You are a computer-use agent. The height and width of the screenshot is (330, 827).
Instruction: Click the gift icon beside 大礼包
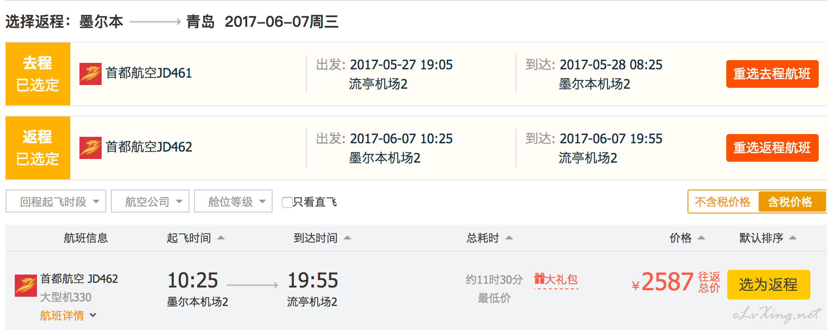click(539, 278)
